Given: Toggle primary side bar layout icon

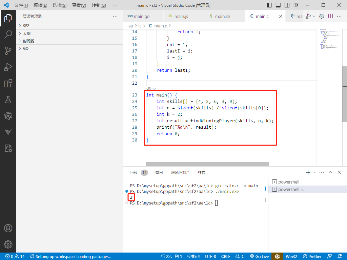Looking at the screenshot, I should point(269,5).
